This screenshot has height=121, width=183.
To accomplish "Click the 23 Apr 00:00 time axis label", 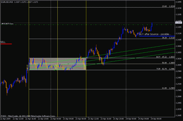I will [56, 119].
